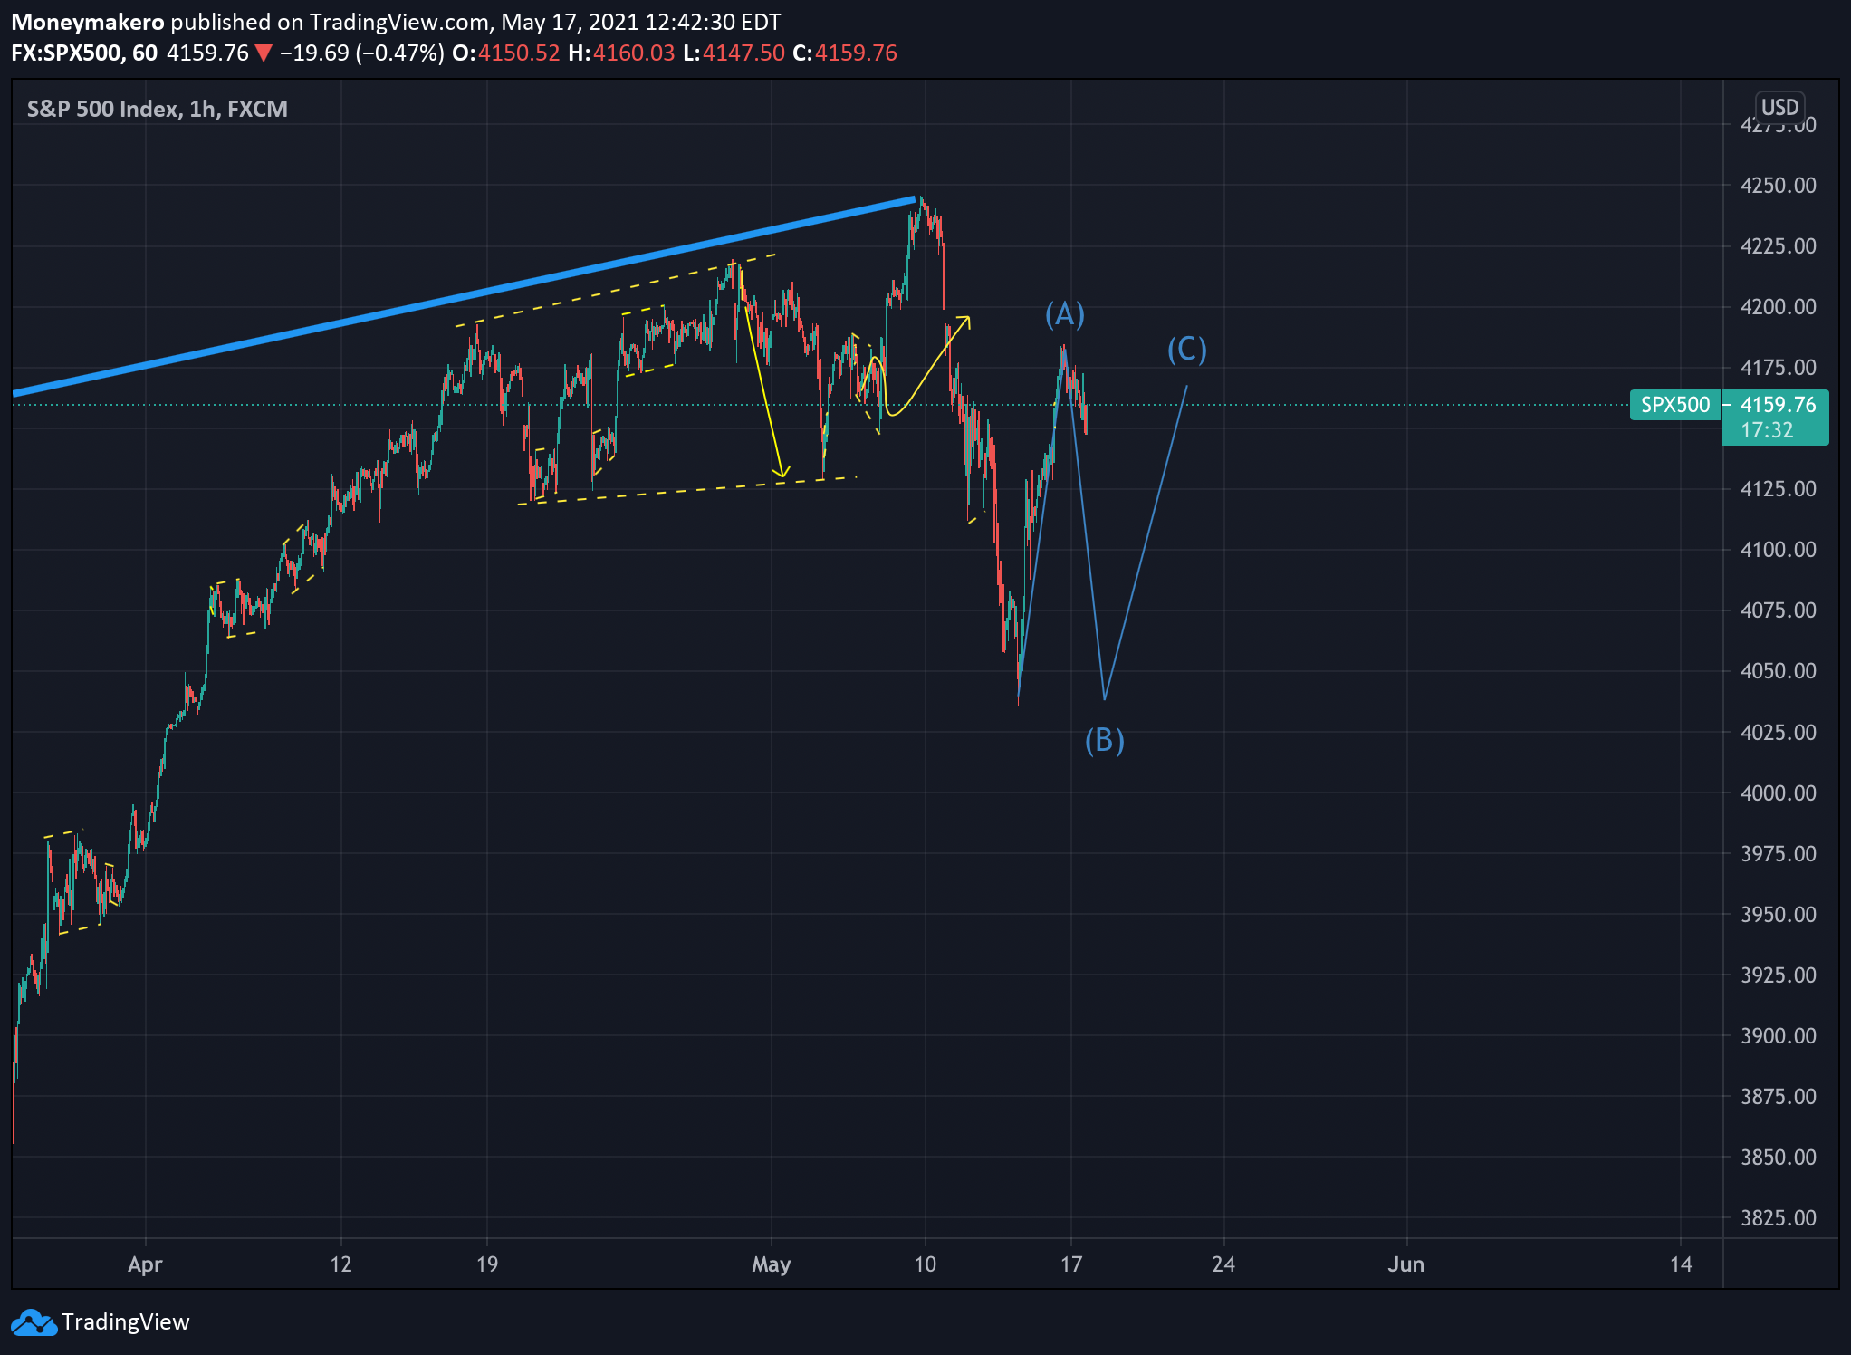Click the SPX500 price label tag
Image resolution: width=1851 pixels, height=1355 pixels.
[x=1675, y=405]
